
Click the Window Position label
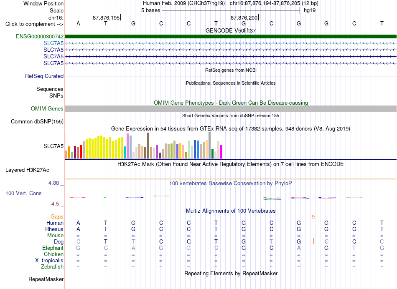coord(43,3)
